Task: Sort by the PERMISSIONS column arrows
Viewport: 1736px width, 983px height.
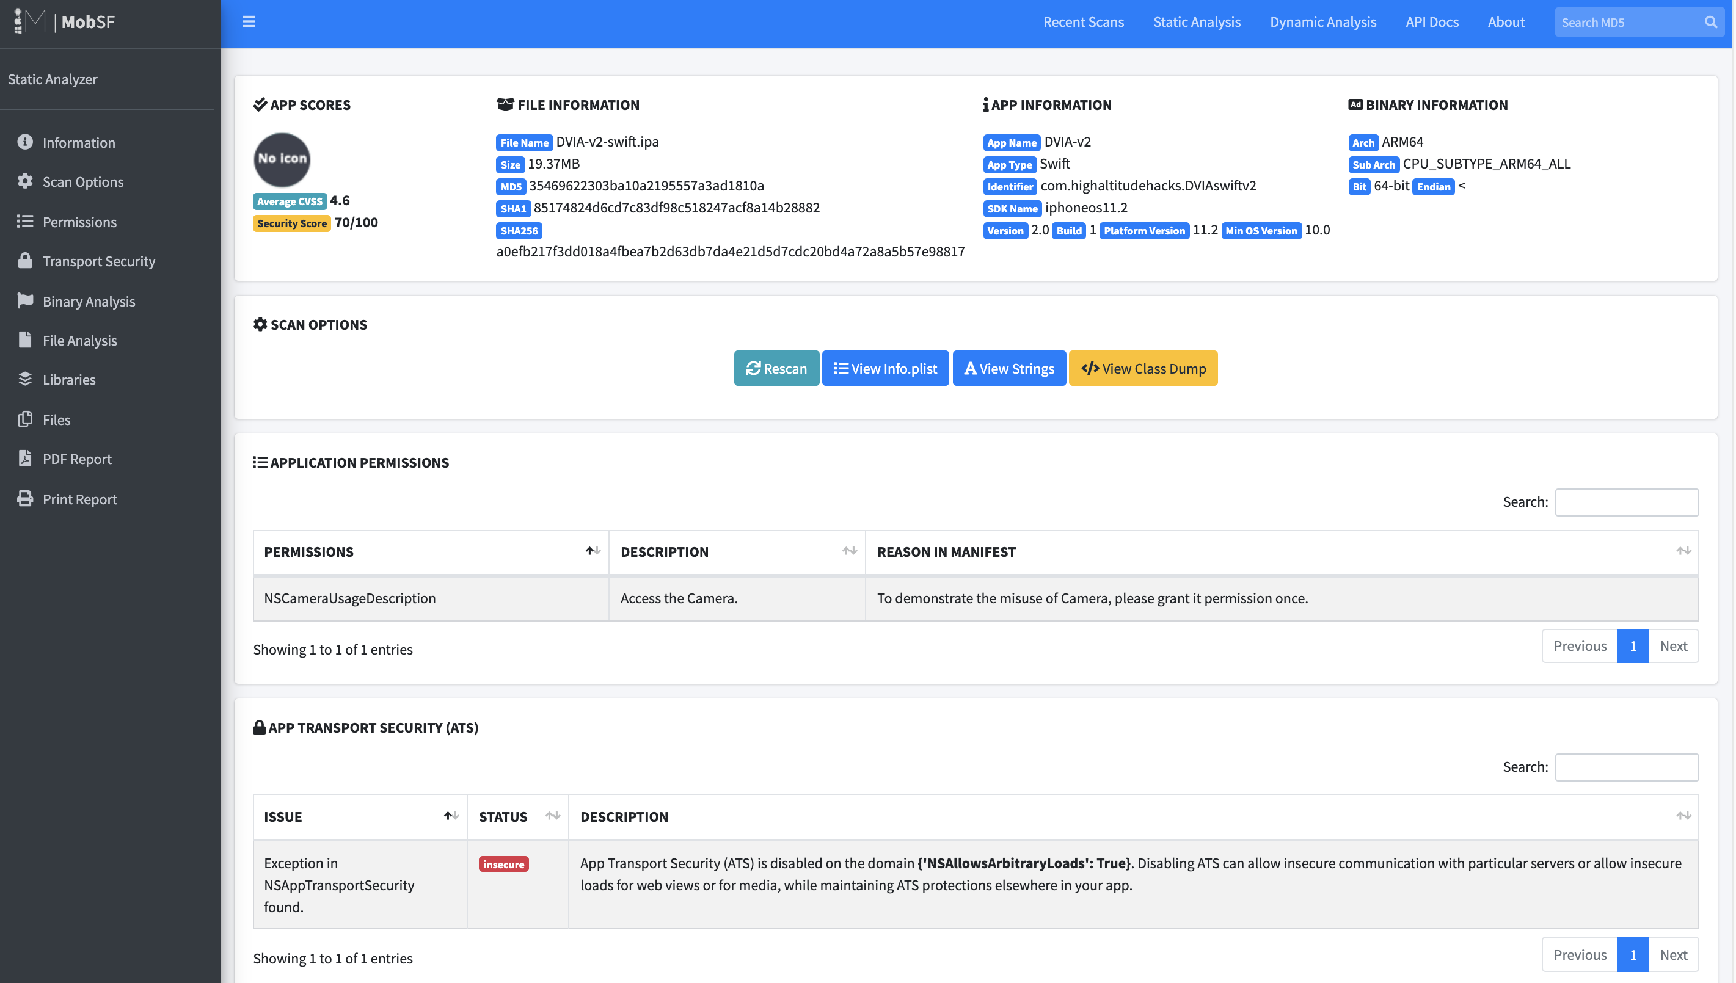Action: click(593, 551)
